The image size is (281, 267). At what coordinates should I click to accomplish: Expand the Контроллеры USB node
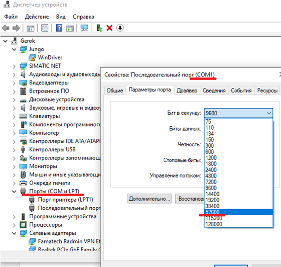tap(14, 150)
